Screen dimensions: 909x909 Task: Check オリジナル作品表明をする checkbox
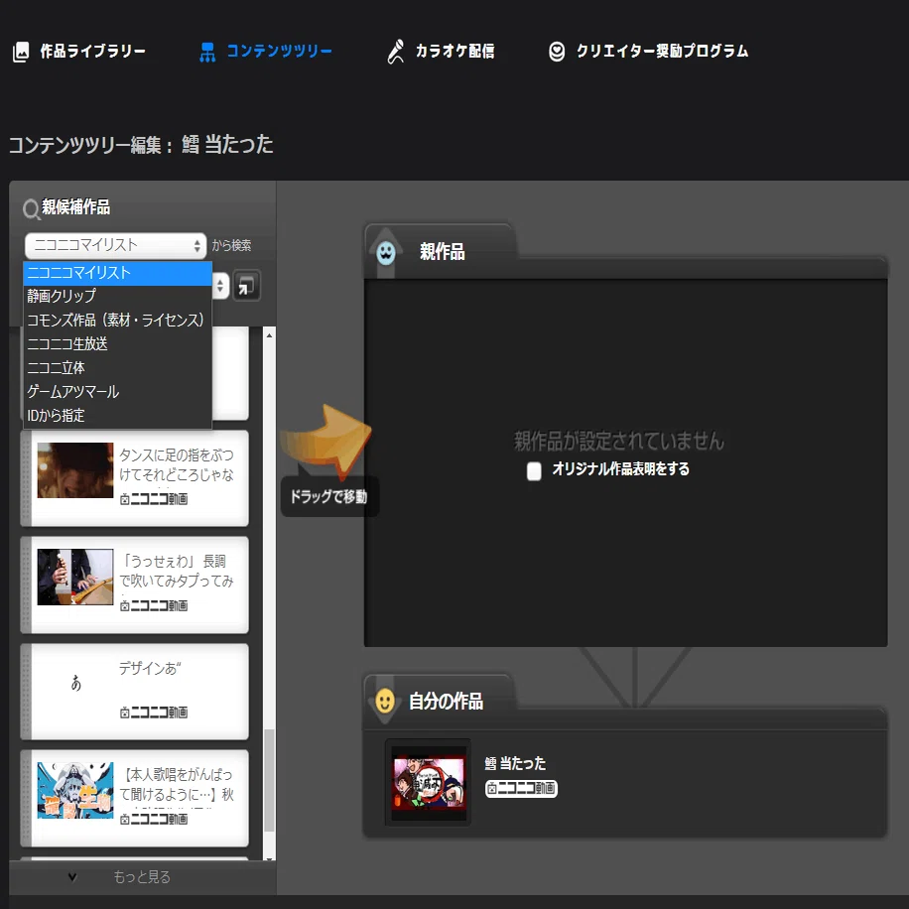coord(534,470)
